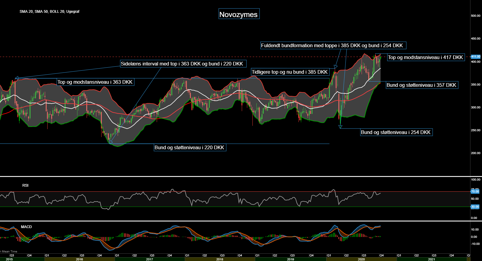This screenshot has width=482, height=261.
Task: Select the 'Top og modstansniveau i 417 DKK' label
Action: coord(426,57)
